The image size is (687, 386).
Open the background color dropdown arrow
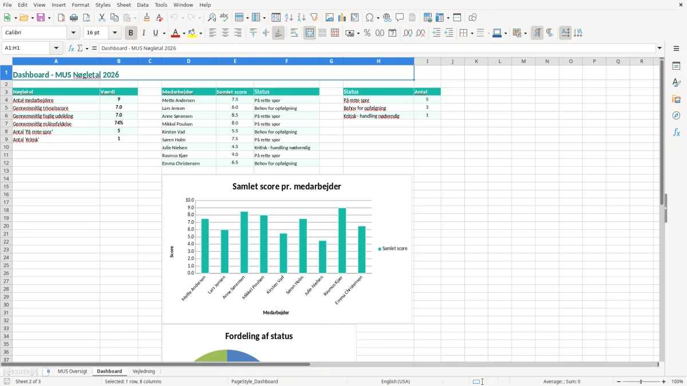coord(201,33)
